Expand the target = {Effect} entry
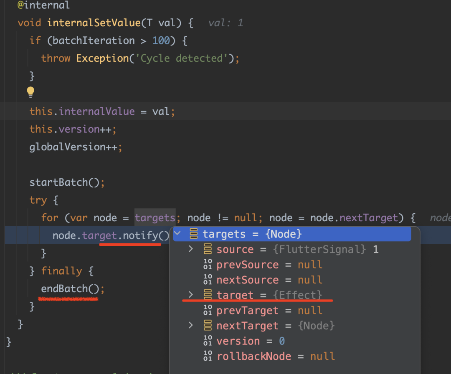 tap(191, 295)
